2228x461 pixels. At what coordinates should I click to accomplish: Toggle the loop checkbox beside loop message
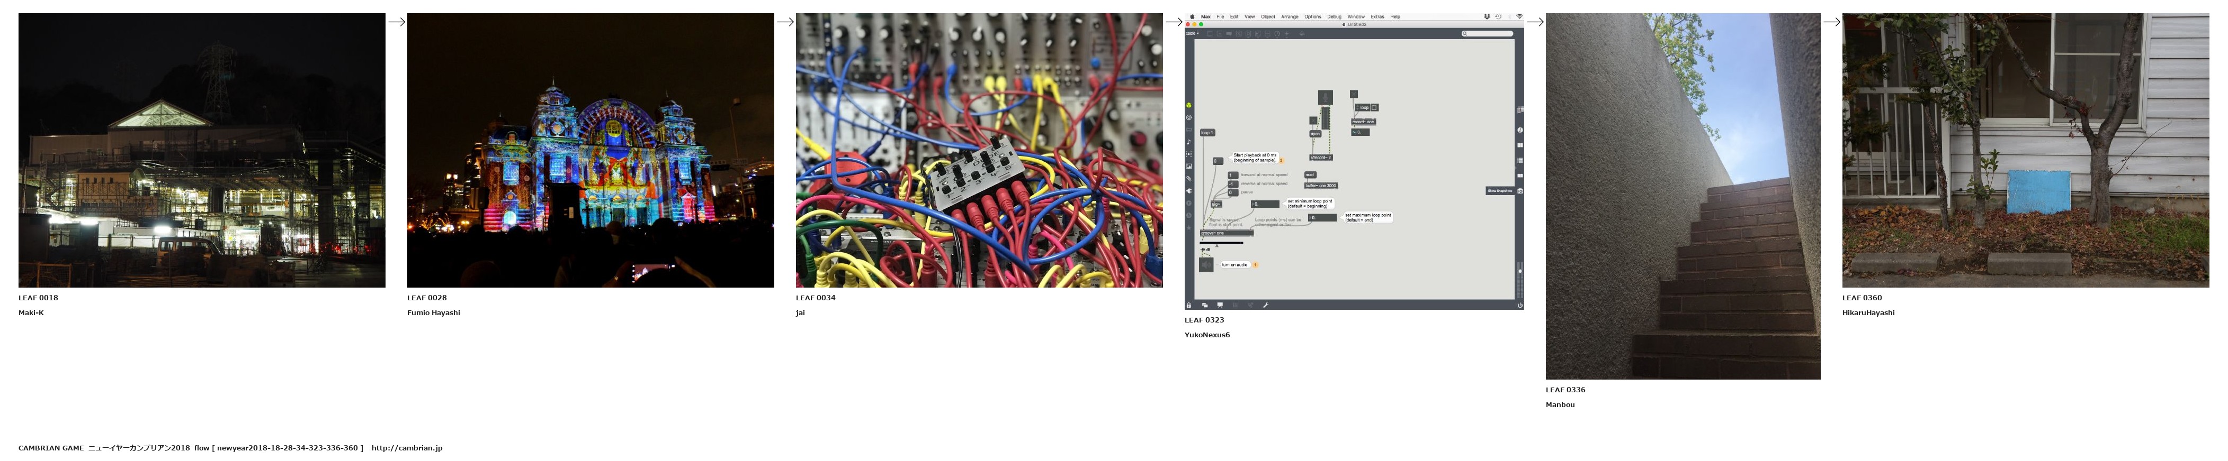tap(1373, 108)
